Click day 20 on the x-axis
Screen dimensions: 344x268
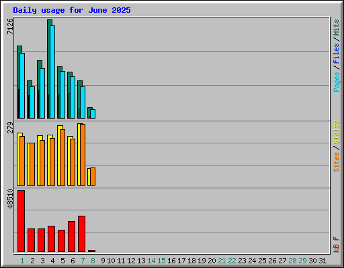212,261
